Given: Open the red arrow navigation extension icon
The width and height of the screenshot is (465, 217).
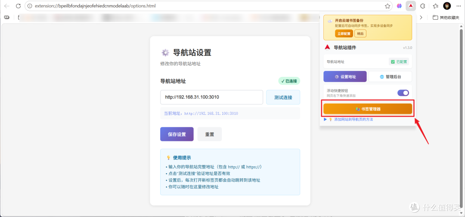Looking at the screenshot, I should pos(411,6).
